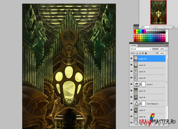The width and height of the screenshot is (178, 129).
Task: Click Layers panel scrollbar up arrow
Action: pyautogui.click(x=167, y=57)
